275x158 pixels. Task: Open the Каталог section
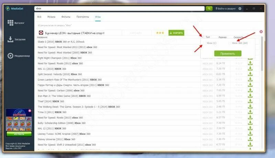click(x=16, y=23)
